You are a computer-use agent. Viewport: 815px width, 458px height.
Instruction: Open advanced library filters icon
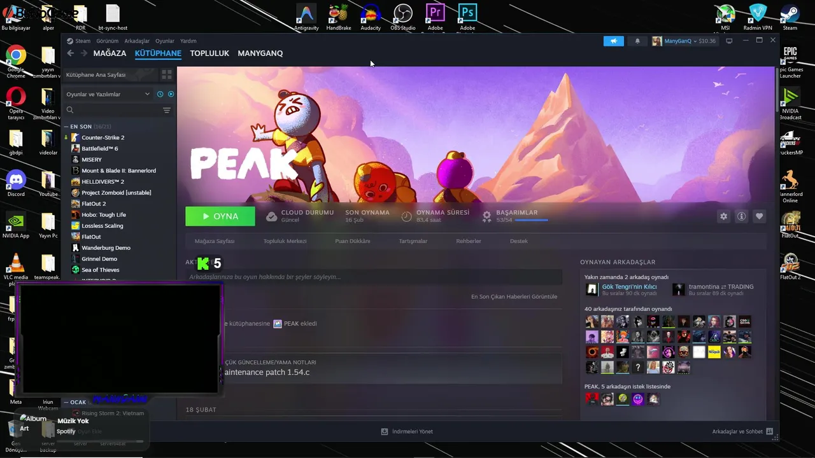coord(167,110)
